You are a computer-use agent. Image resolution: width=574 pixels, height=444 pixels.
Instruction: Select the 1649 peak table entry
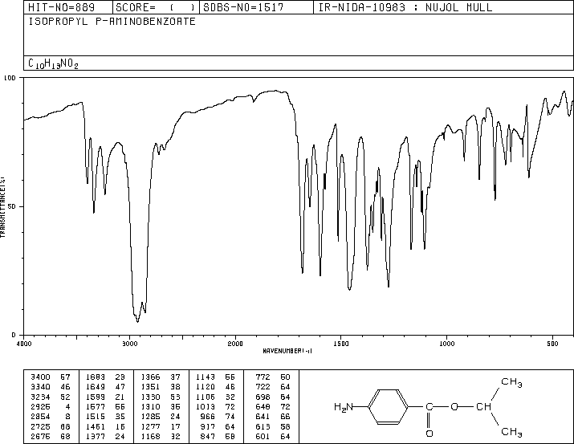tap(105, 387)
